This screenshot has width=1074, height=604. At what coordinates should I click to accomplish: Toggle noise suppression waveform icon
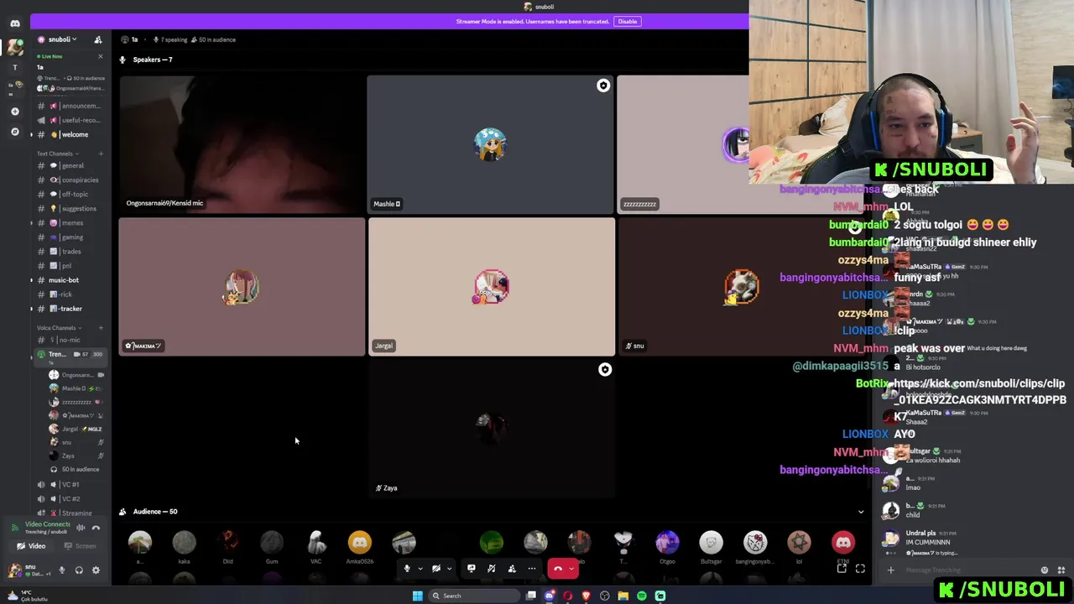81,528
